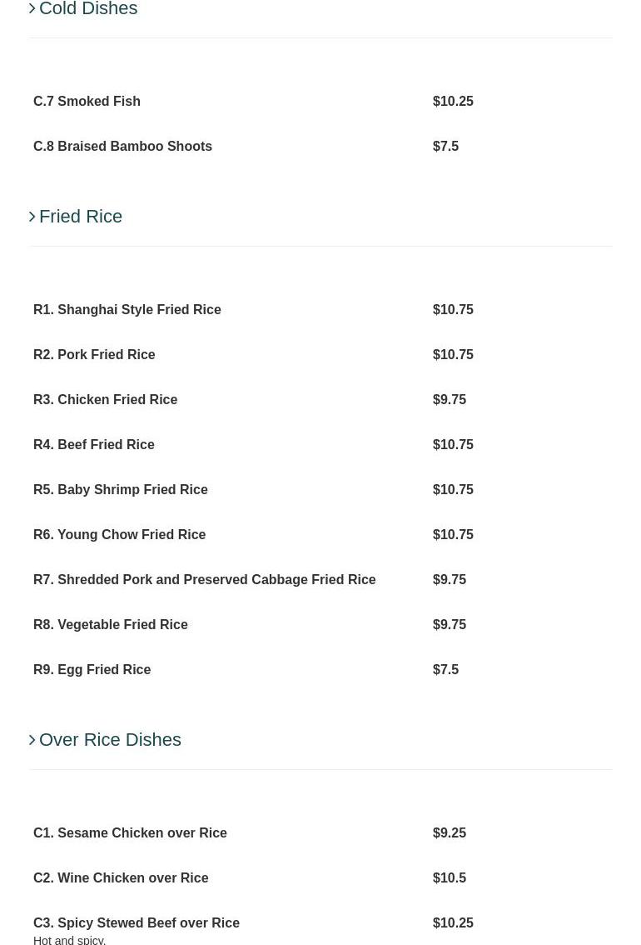The width and height of the screenshot is (641, 945).
Task: Select R9. Egg Fried Rice
Action: [x=92, y=670]
